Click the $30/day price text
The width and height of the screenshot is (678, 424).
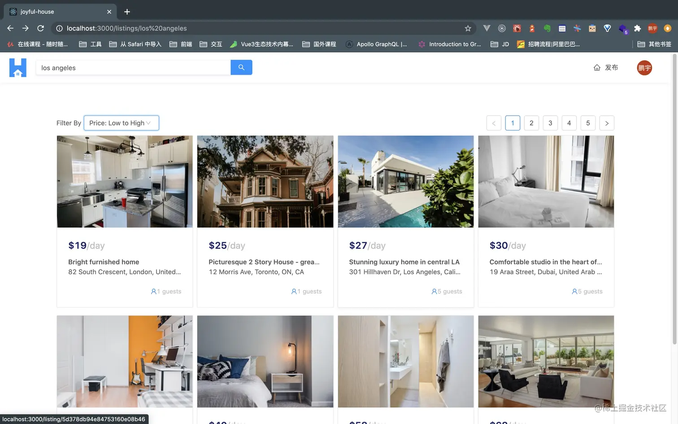508,245
